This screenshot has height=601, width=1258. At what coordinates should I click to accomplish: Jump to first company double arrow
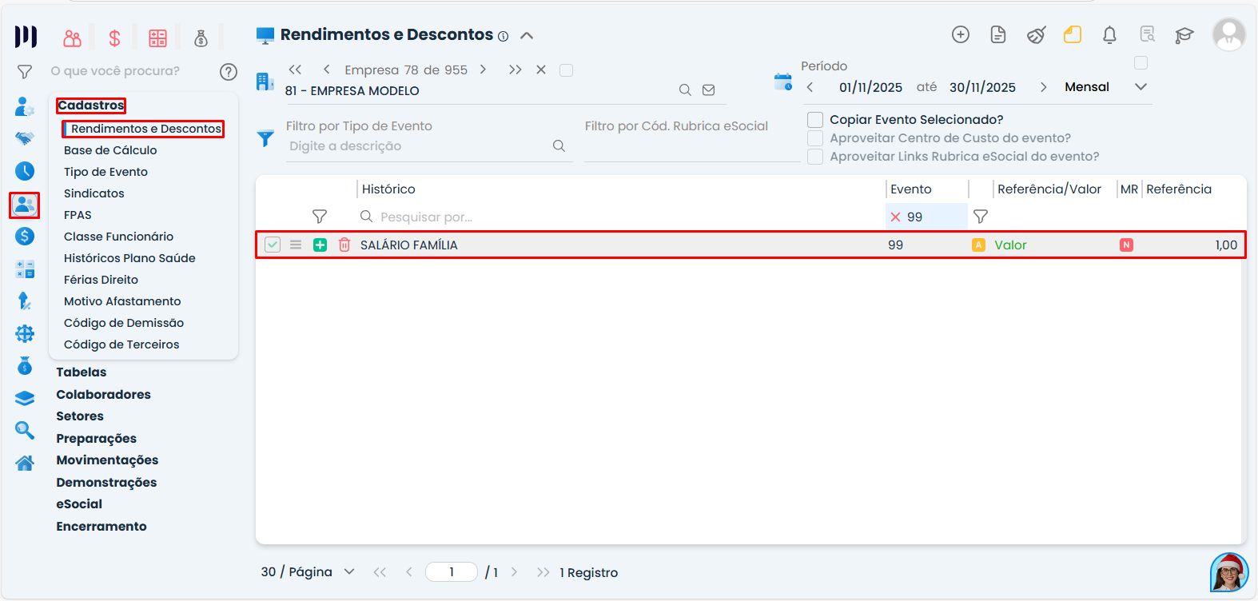pos(295,70)
